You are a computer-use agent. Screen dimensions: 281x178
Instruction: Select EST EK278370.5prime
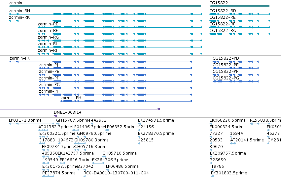click(156, 133)
